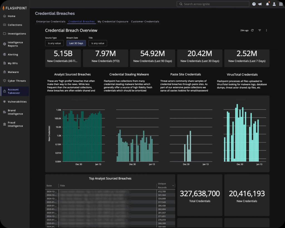Open the user profile icon

pos(274,4)
